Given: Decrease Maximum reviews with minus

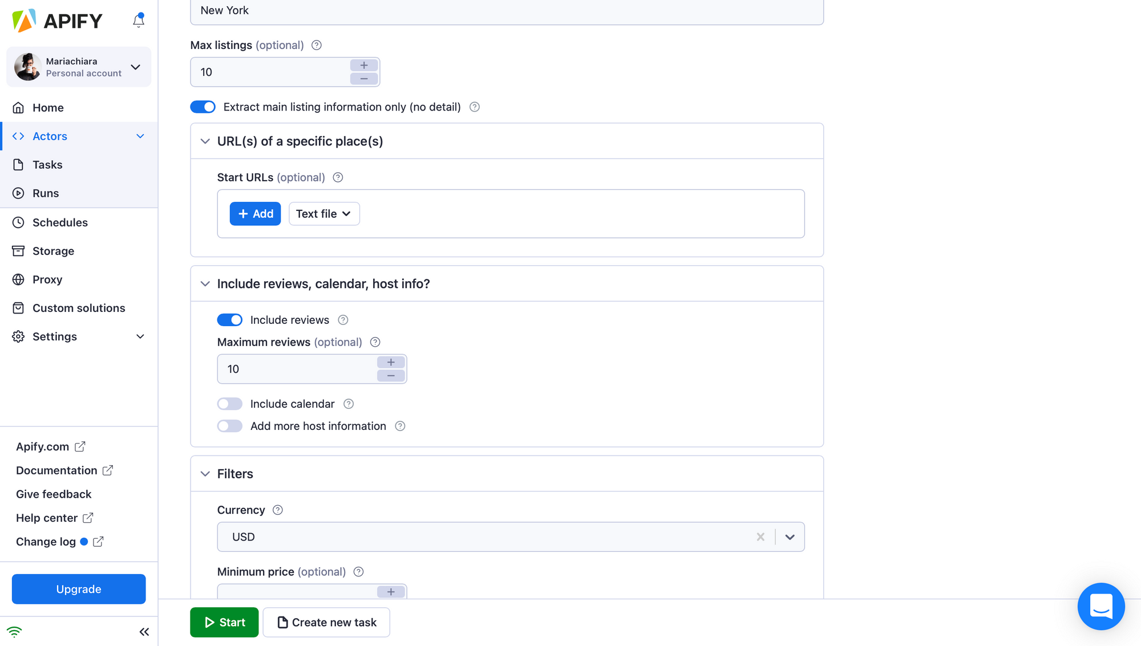Looking at the screenshot, I should click(x=391, y=376).
